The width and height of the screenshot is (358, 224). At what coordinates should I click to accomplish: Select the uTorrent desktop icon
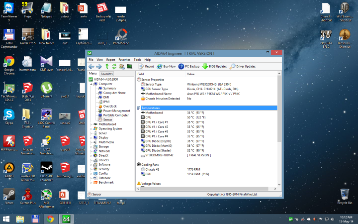pos(46,90)
